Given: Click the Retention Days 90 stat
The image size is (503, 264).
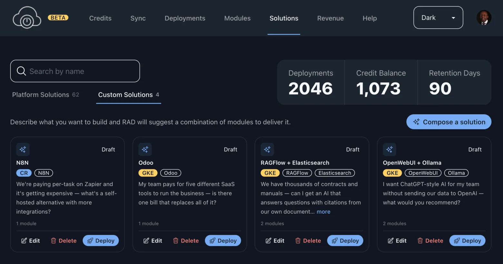Looking at the screenshot, I should tap(454, 82).
